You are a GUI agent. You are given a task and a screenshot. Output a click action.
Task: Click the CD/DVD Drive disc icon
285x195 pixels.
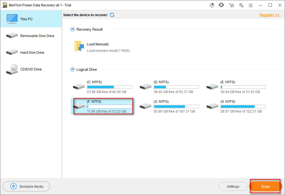point(12,69)
